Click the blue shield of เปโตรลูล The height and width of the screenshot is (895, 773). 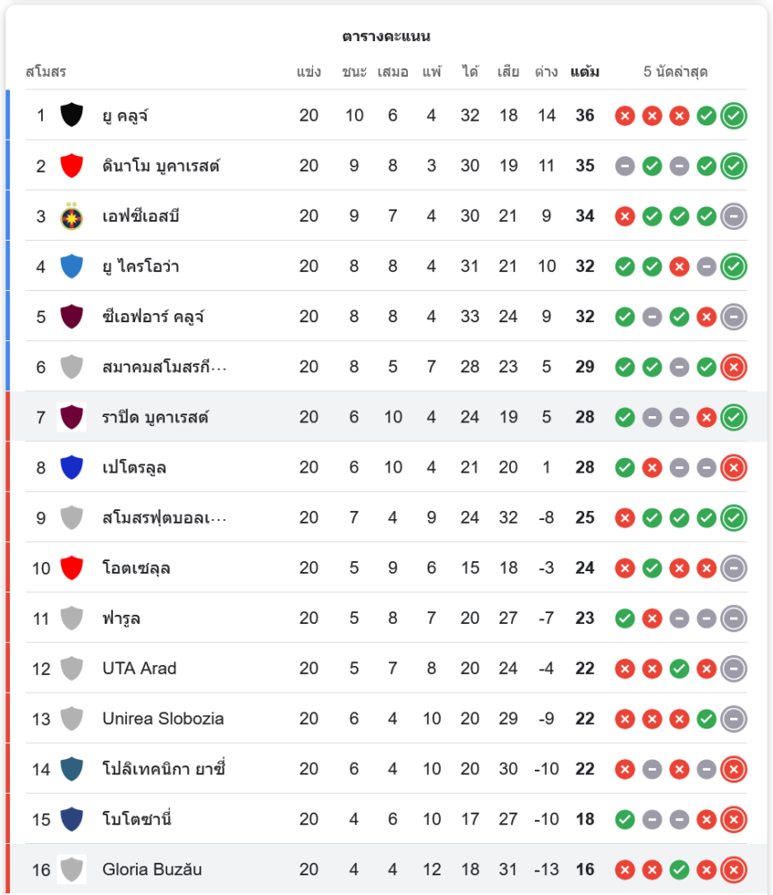tap(72, 467)
